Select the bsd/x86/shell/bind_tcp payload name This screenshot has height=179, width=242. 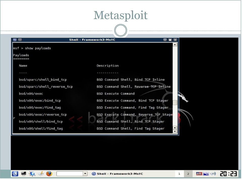[x=41, y=122]
